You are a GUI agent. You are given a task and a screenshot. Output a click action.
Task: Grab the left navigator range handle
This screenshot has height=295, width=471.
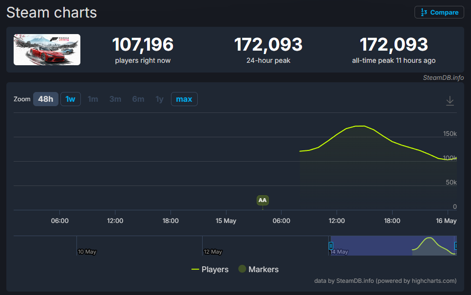tap(331, 246)
